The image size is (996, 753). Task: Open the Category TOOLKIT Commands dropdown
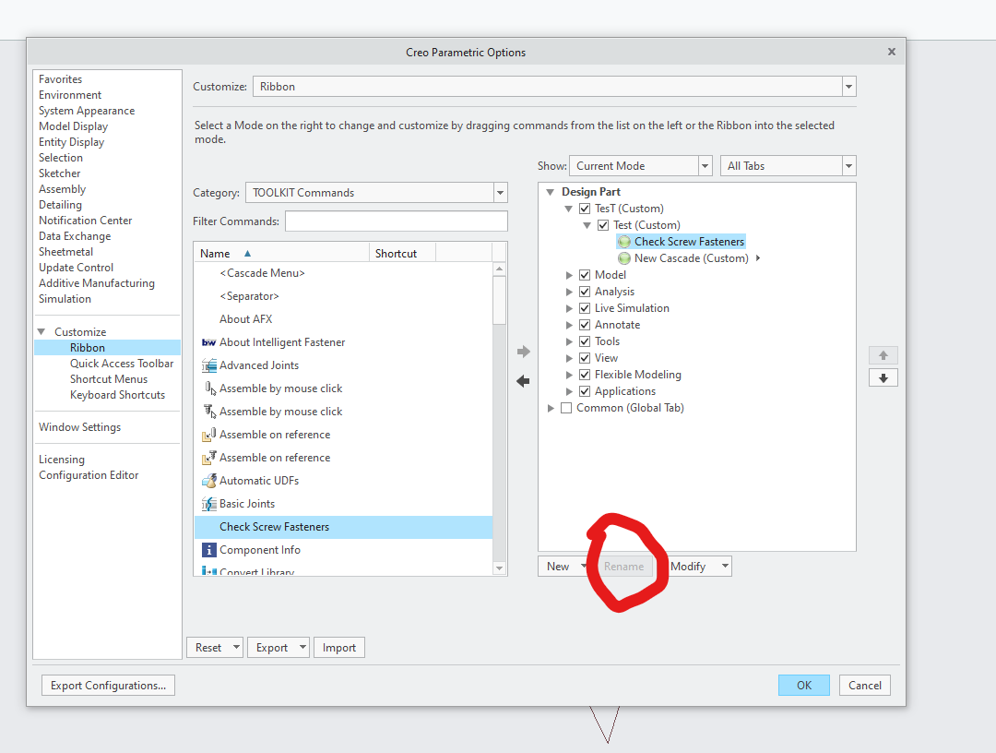click(499, 192)
